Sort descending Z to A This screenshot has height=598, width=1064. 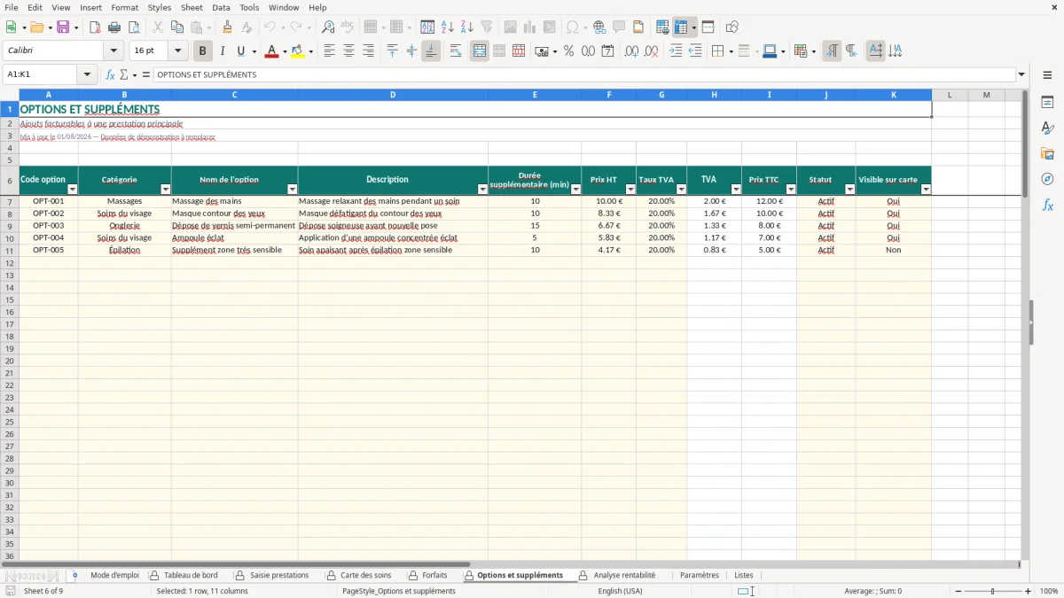(x=467, y=27)
